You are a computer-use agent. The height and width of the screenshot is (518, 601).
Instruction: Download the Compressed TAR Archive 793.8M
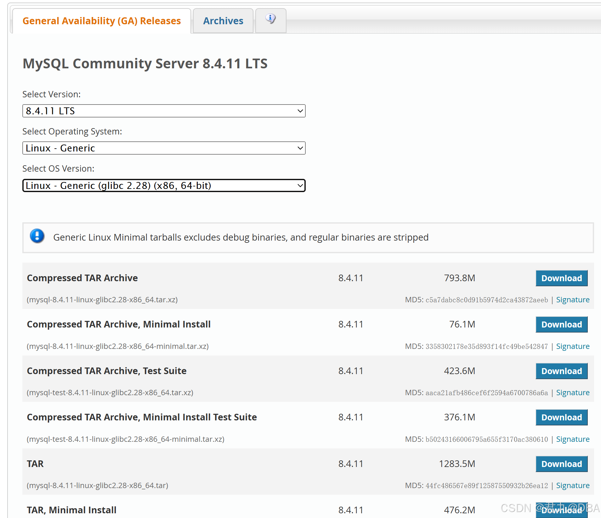pyautogui.click(x=562, y=278)
